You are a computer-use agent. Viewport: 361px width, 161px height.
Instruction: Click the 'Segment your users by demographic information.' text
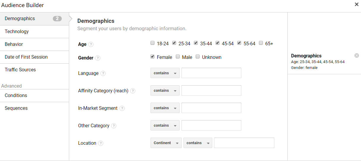point(132,29)
